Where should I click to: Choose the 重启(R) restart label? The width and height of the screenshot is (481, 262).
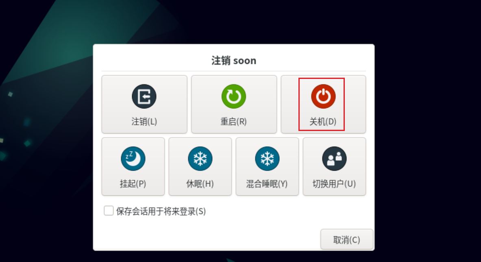tap(234, 122)
